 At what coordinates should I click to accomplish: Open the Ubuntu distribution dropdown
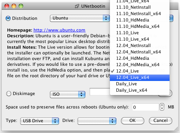click(x=80, y=18)
